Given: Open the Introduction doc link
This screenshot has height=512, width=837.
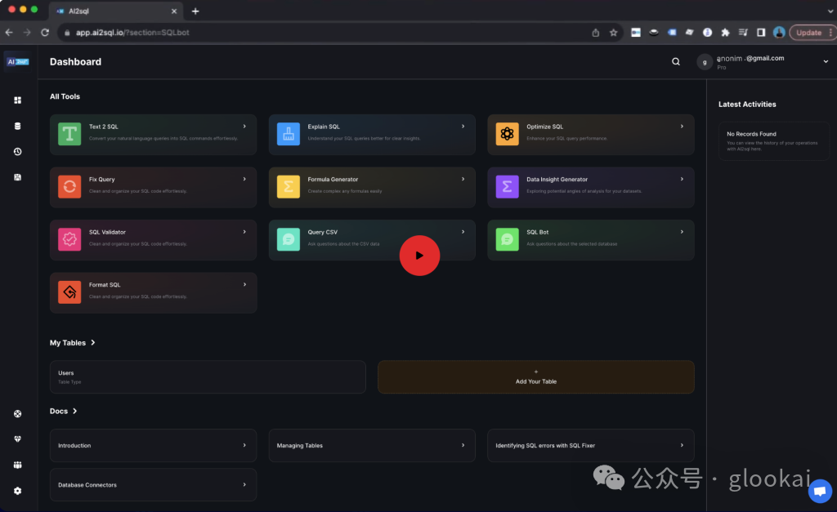Looking at the screenshot, I should point(153,445).
